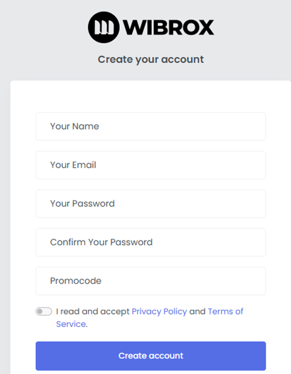Click the 'Create your account' heading
The image size is (291, 374).
tap(151, 59)
